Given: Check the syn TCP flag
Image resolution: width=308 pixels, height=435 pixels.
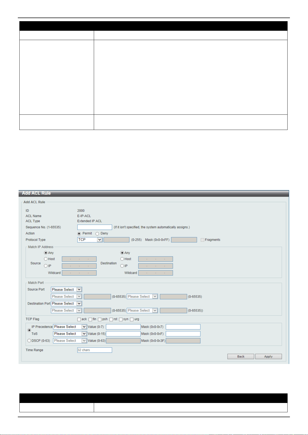Looking at the screenshot, I should click(x=121, y=320).
